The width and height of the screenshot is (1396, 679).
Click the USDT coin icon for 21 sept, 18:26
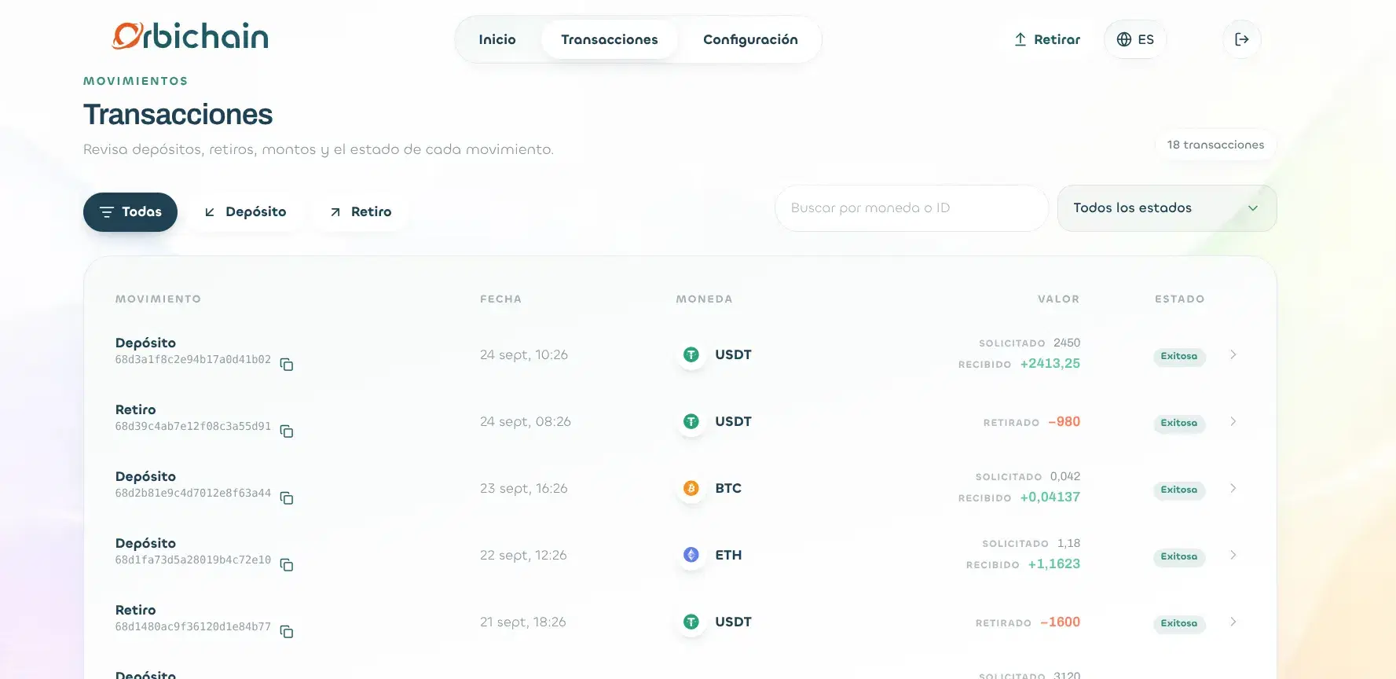click(x=691, y=622)
